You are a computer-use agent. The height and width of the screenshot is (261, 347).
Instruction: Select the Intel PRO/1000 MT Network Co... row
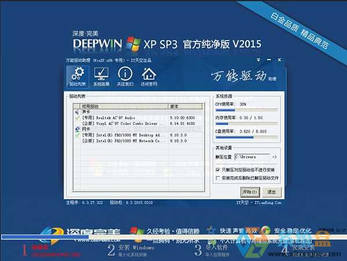(139, 141)
